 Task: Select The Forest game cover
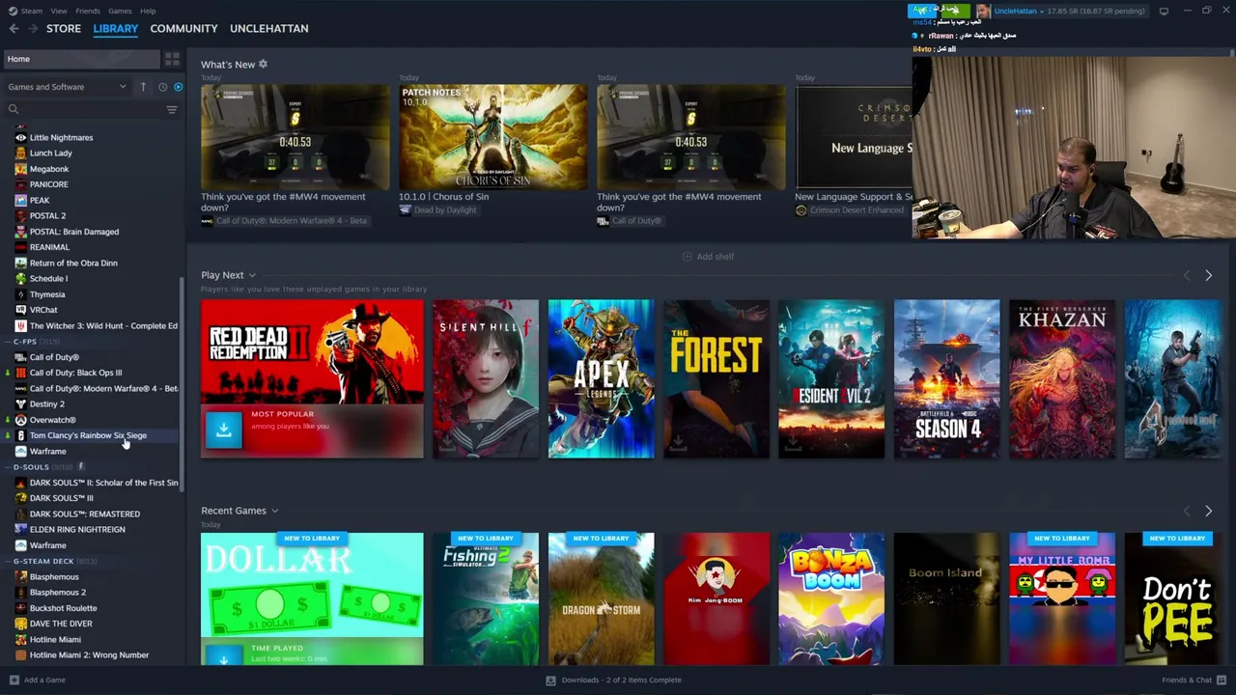[x=716, y=378]
